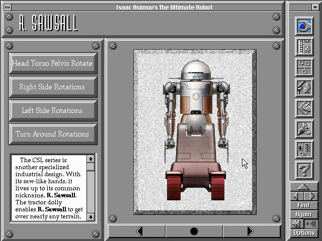322x241 pixels.
Task: Show previous robot with left arrow
Action: 137,231
